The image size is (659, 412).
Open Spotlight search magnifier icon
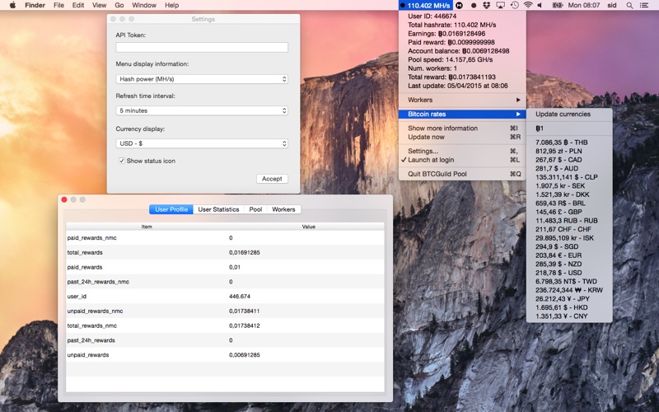coord(629,5)
